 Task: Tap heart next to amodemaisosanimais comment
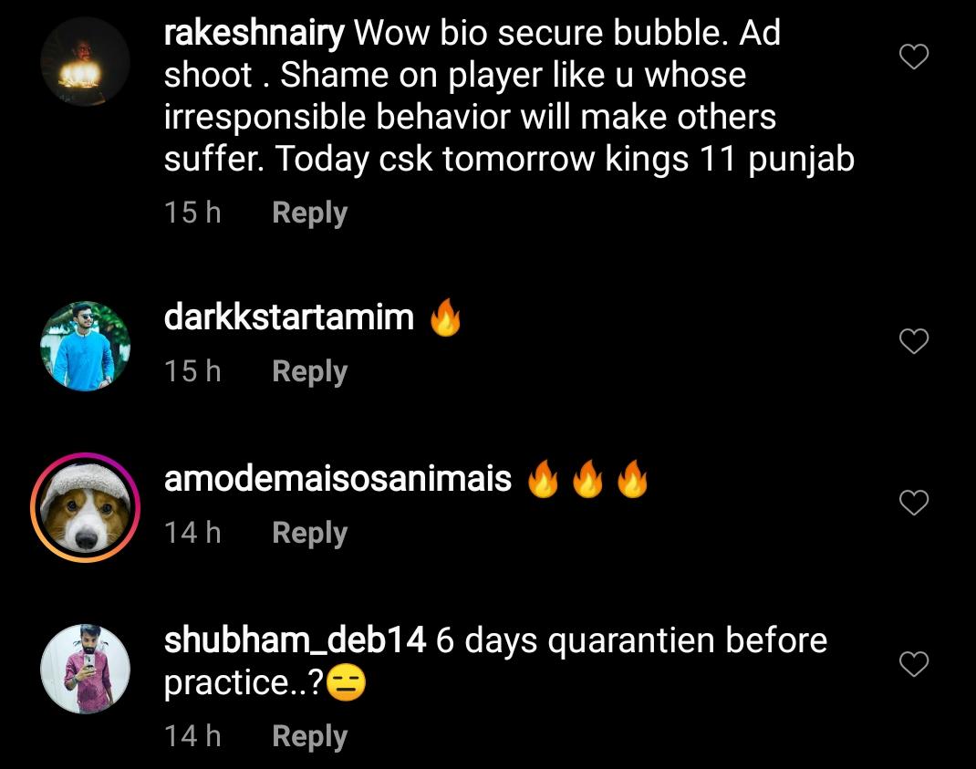point(914,503)
